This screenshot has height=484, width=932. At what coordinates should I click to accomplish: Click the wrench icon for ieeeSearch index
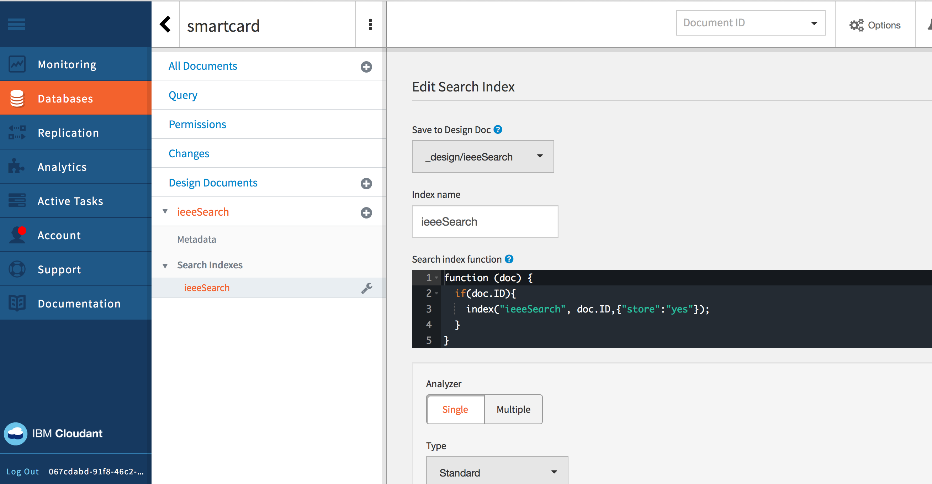point(366,288)
